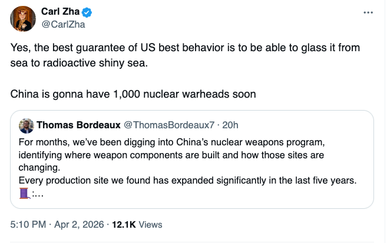
Task: Click the 20h timestamp on quoted tweet
Action: pyautogui.click(x=230, y=125)
